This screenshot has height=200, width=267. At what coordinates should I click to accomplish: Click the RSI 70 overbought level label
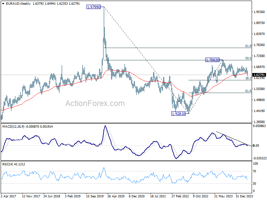pos(254,171)
